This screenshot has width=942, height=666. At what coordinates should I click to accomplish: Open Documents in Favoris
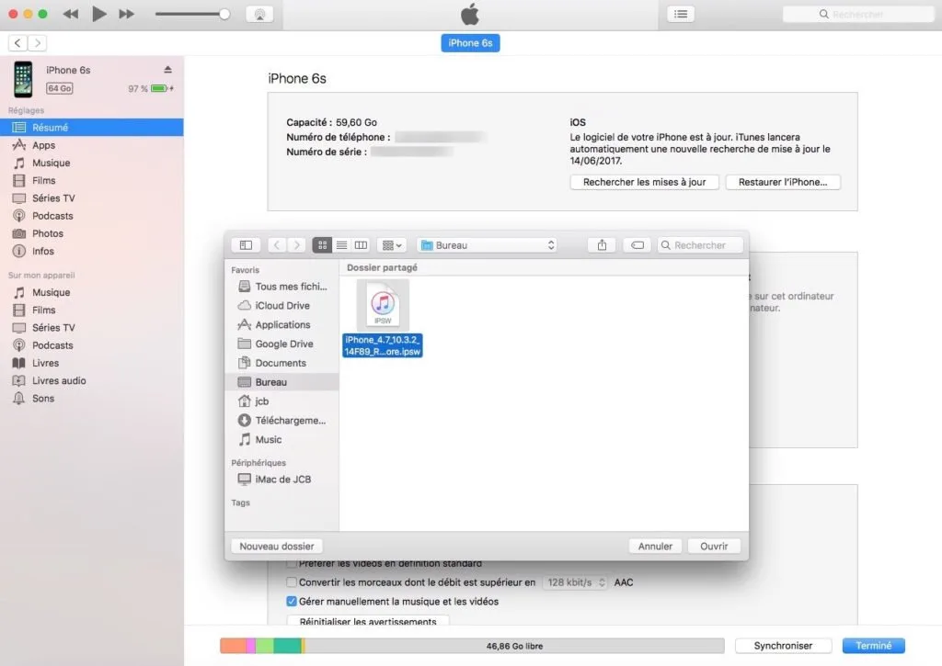pos(282,363)
